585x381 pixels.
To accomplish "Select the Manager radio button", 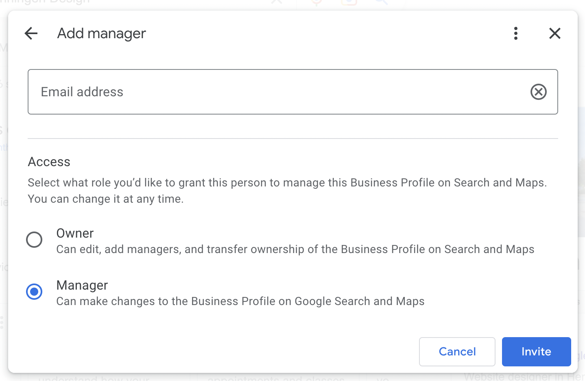I will point(34,292).
